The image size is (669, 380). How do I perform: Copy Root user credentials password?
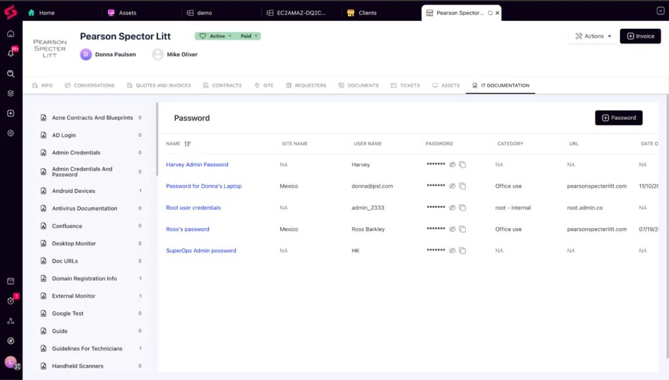point(463,208)
